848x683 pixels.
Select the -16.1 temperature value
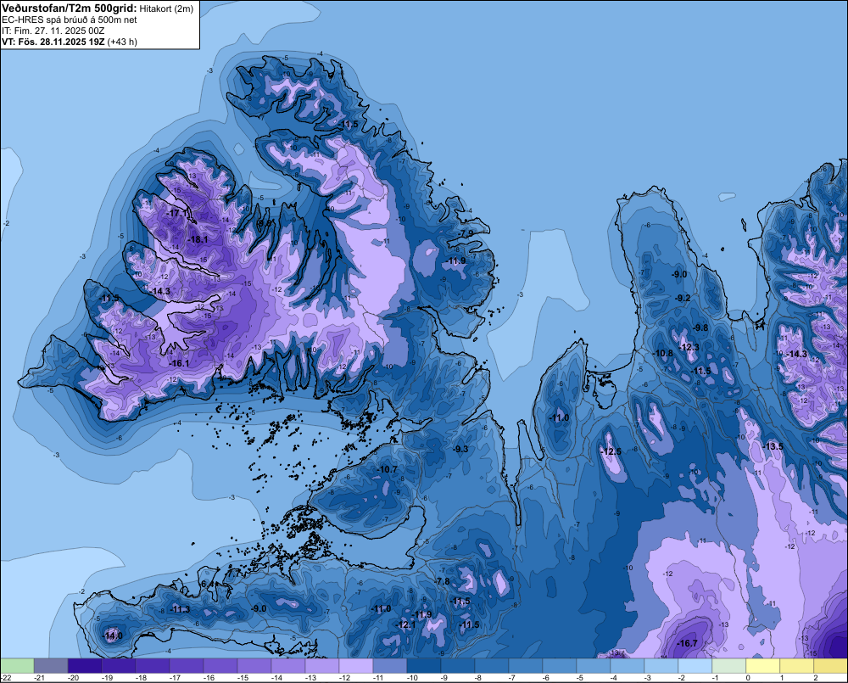pyautogui.click(x=180, y=364)
